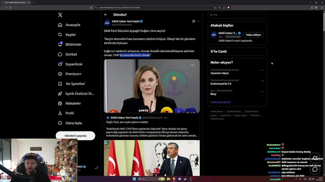Go back with the Gönderi arrow

[106, 15]
